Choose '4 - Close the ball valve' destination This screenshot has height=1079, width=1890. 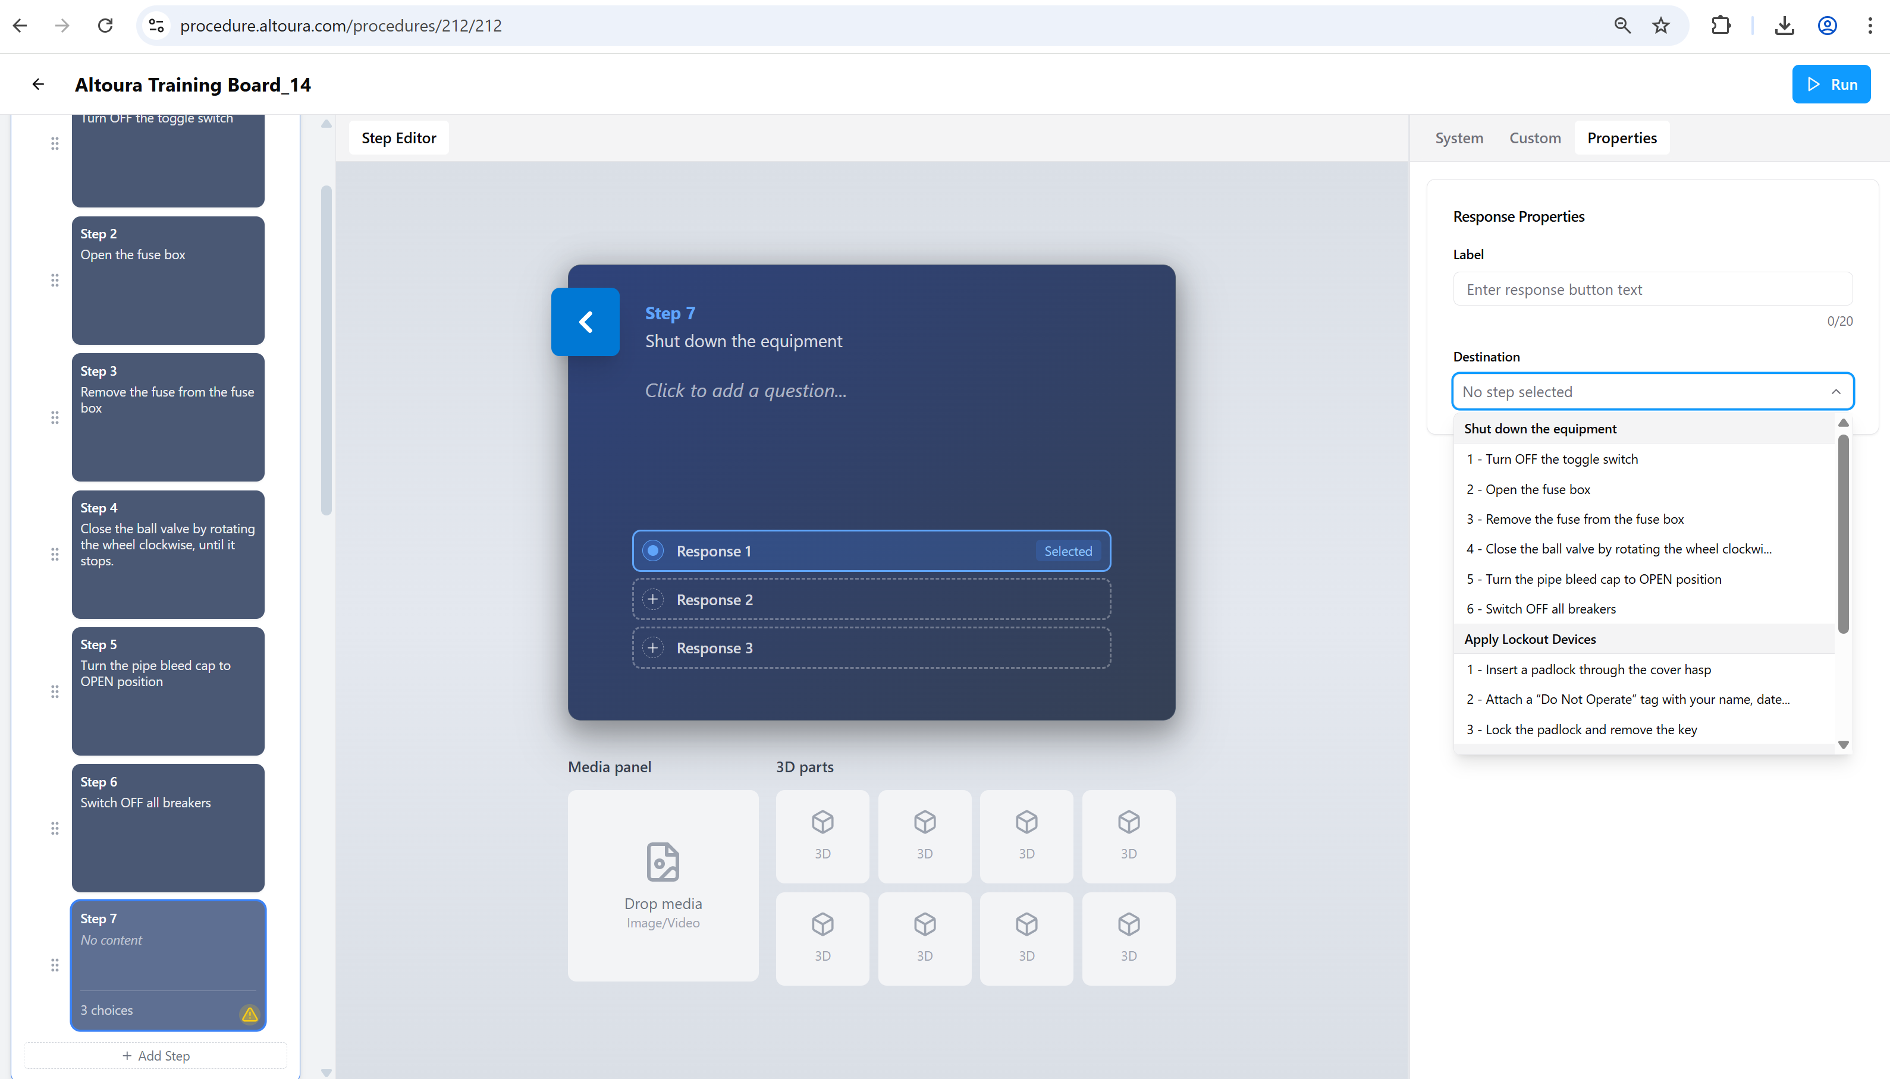click(x=1644, y=548)
